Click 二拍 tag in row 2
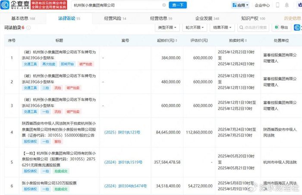Image resolution: width=302 pixels, height=195 pixels. pyautogui.click(x=46, y=88)
